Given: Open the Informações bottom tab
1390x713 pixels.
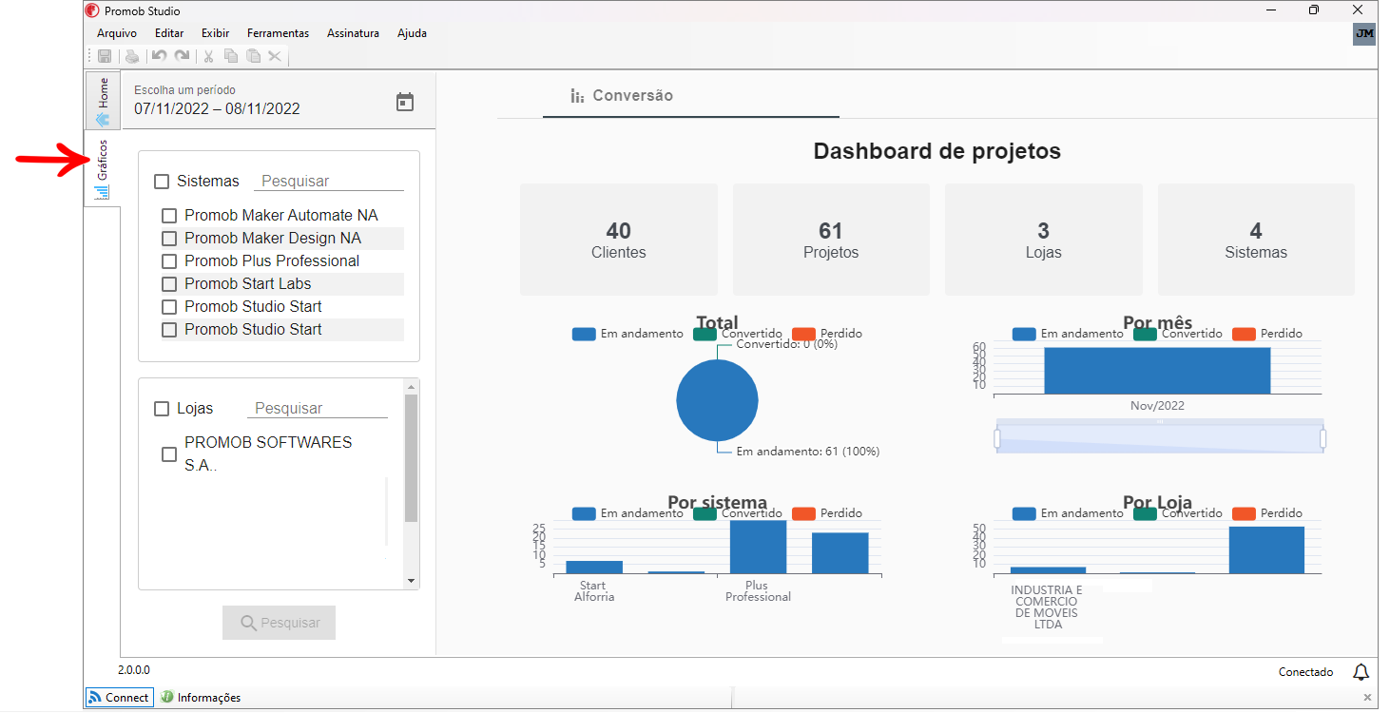Looking at the screenshot, I should pyautogui.click(x=201, y=698).
